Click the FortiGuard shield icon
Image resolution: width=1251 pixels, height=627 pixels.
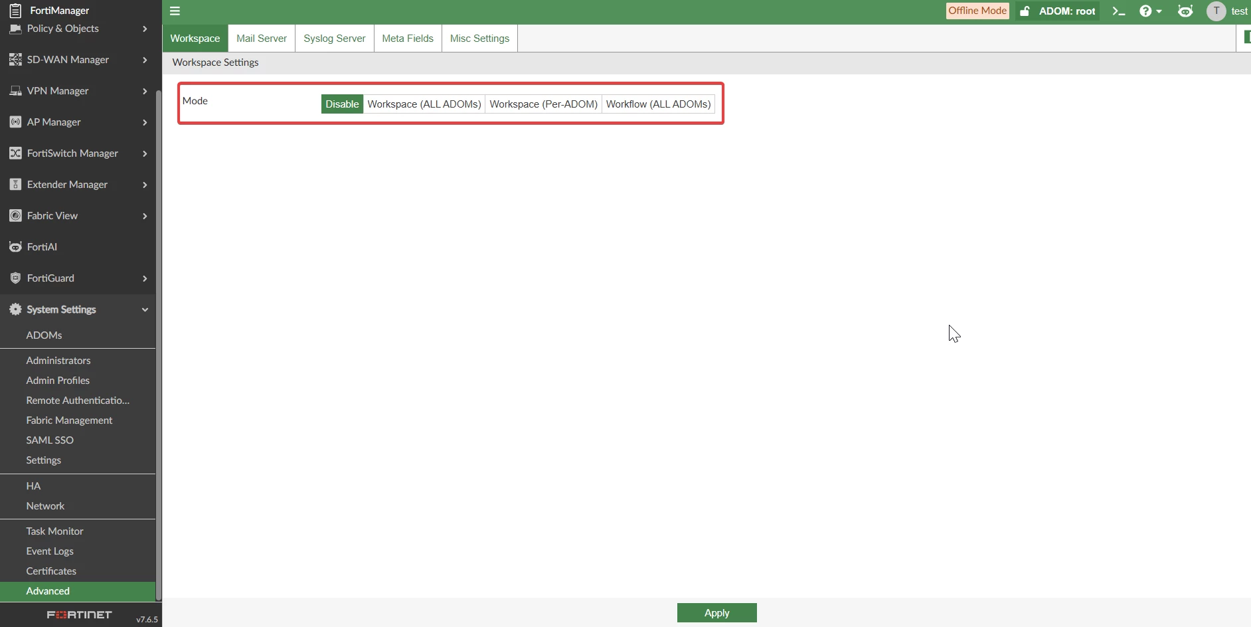[x=15, y=278]
